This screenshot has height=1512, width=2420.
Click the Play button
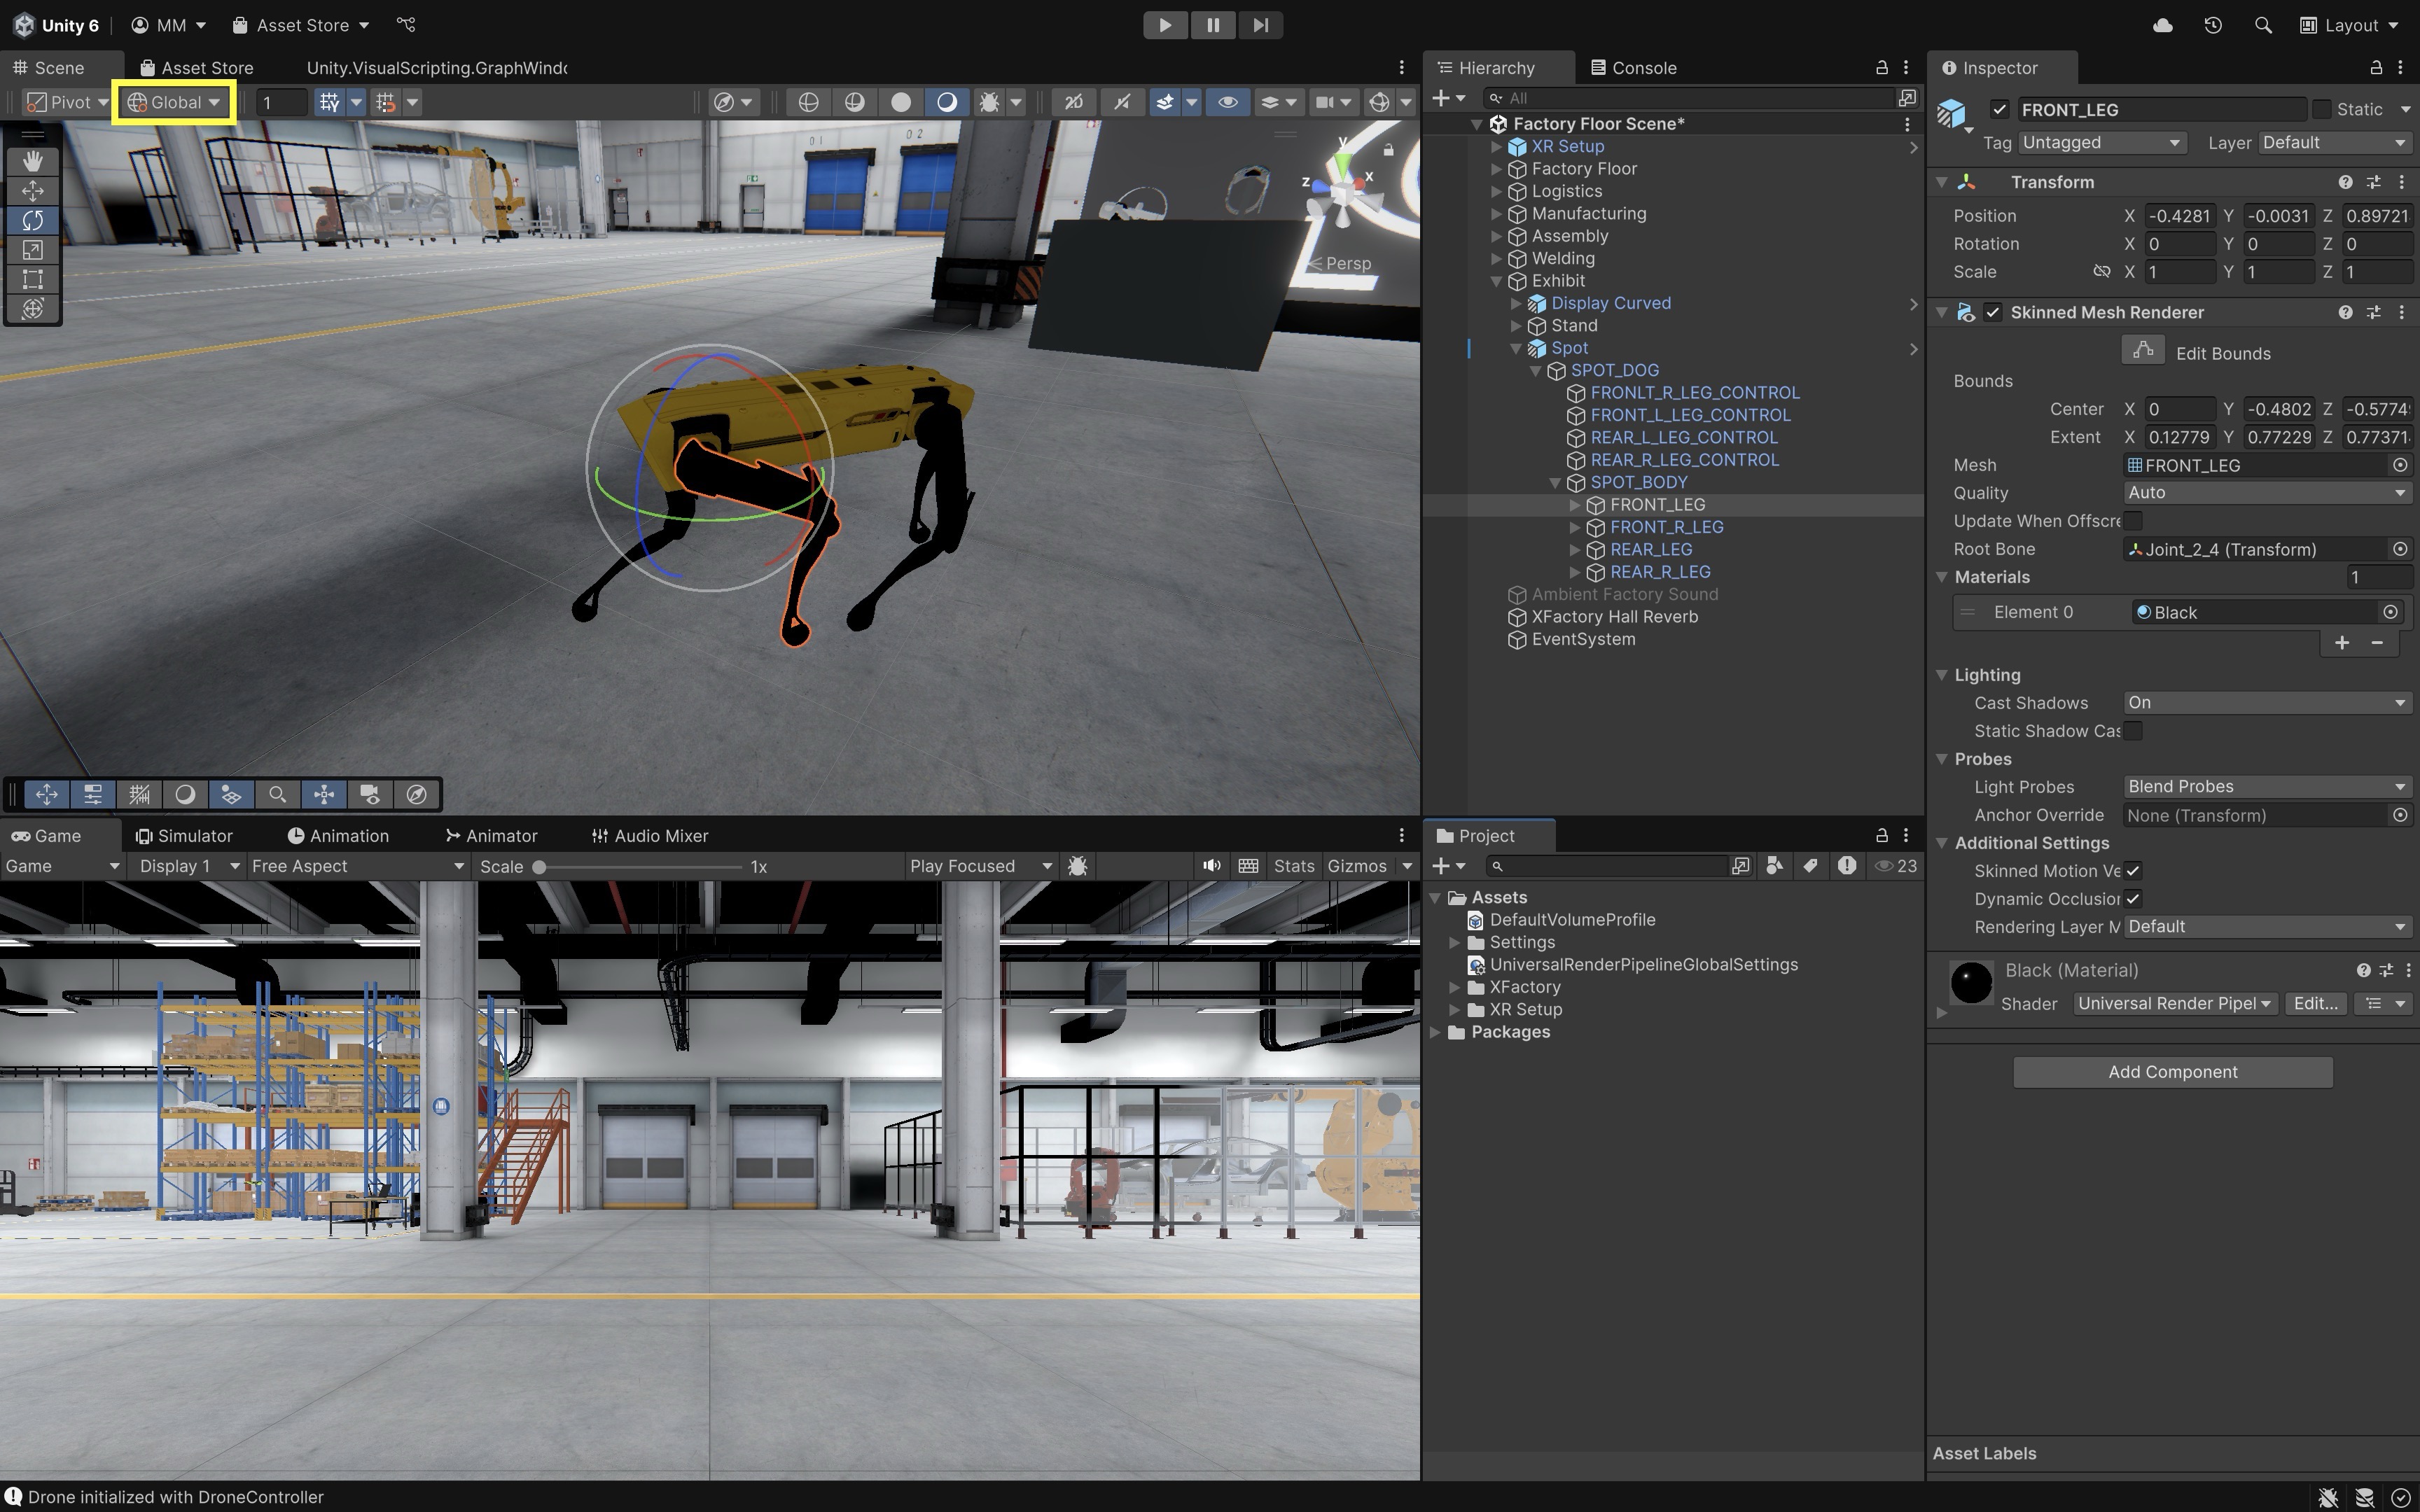(x=1164, y=25)
